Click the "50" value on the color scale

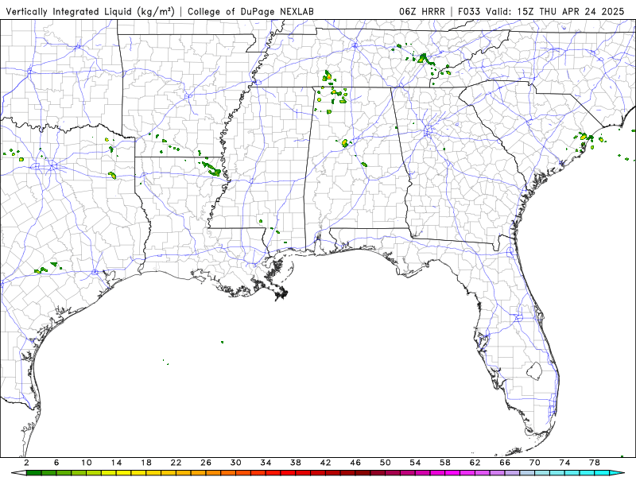(386, 463)
